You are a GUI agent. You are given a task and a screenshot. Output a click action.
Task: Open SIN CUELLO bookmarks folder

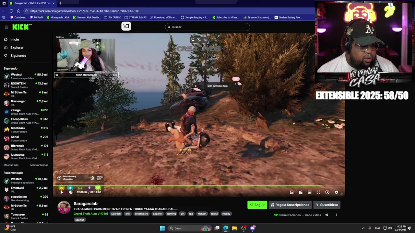113,17
